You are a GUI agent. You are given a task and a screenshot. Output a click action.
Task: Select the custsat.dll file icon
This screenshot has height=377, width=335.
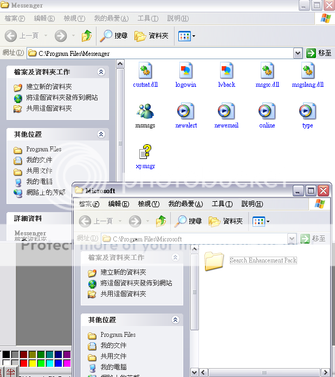pyautogui.click(x=145, y=71)
